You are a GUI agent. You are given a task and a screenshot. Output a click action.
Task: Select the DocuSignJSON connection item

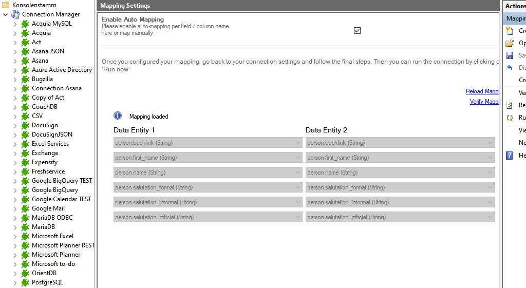click(52, 135)
